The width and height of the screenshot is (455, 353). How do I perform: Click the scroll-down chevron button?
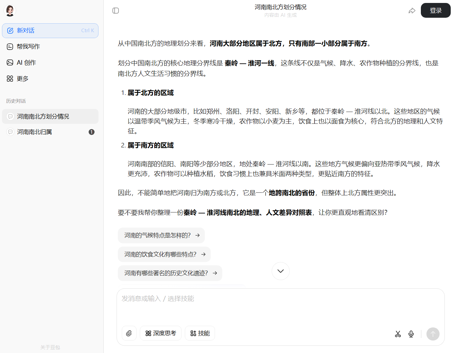coord(280,271)
